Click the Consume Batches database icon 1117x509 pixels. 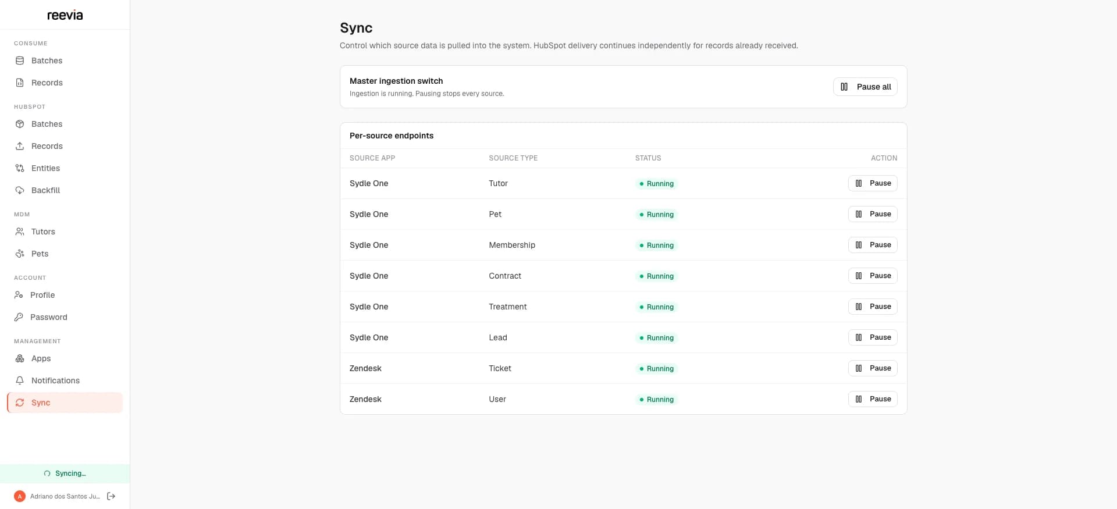[20, 60]
